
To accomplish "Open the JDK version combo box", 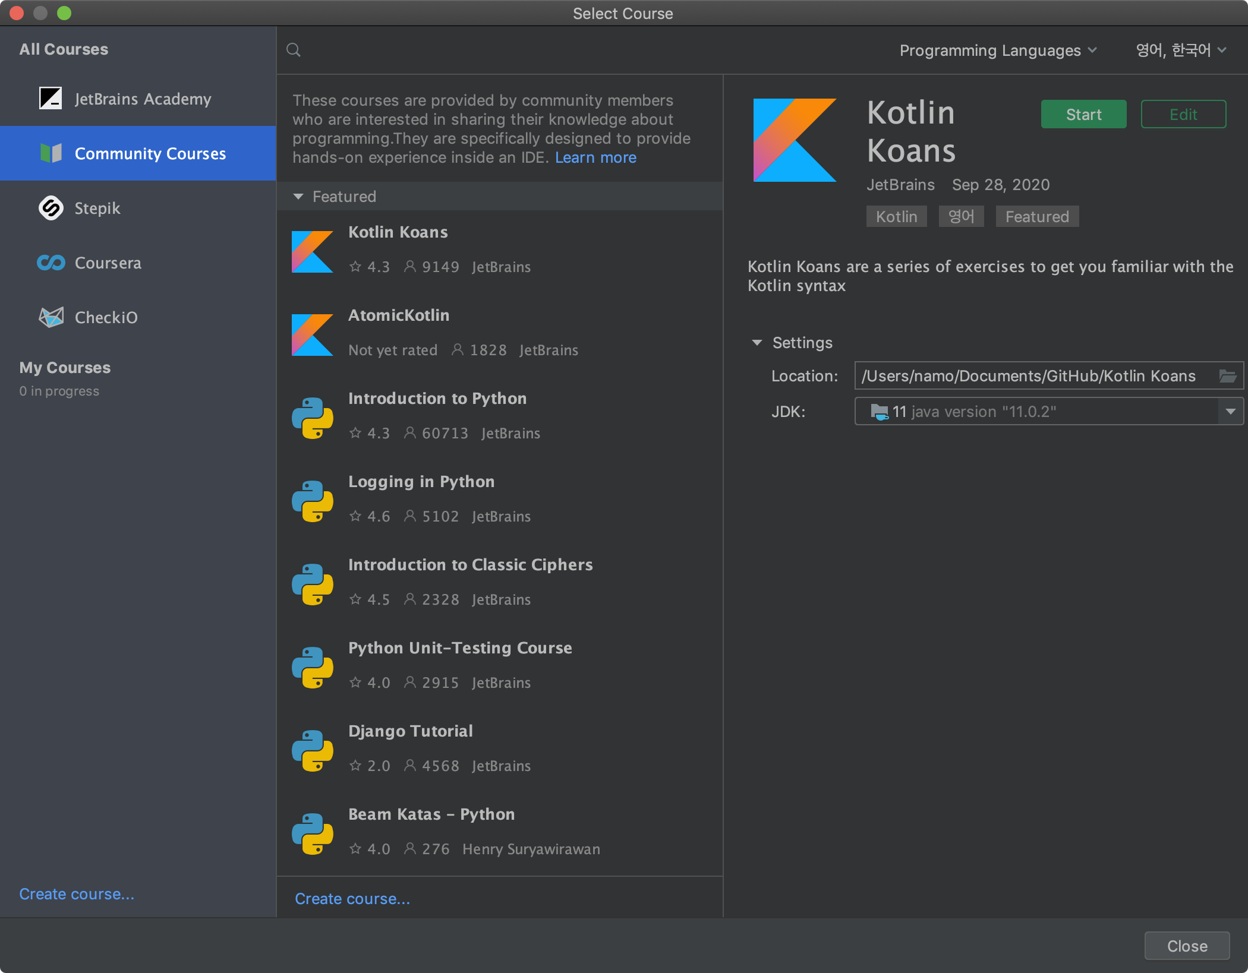I will 1230,411.
